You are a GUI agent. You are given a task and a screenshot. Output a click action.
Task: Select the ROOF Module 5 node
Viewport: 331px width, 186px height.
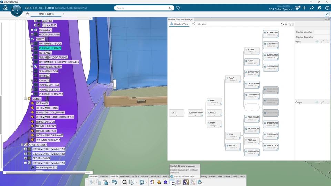point(233,135)
